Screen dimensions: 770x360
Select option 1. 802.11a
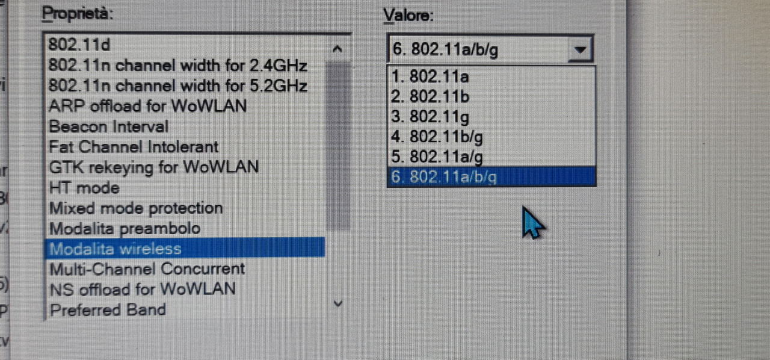[491, 76]
